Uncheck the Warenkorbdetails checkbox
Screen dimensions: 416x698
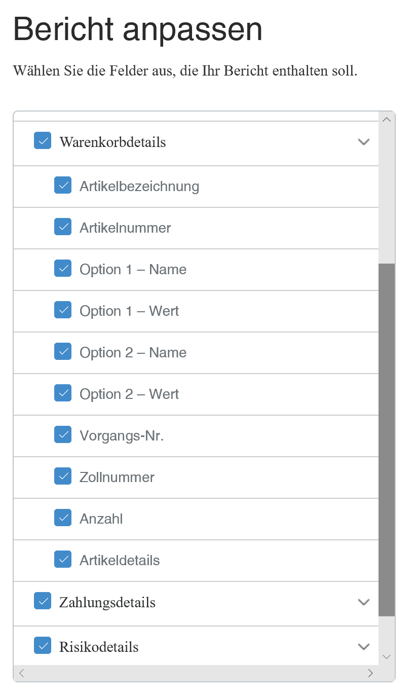click(43, 141)
